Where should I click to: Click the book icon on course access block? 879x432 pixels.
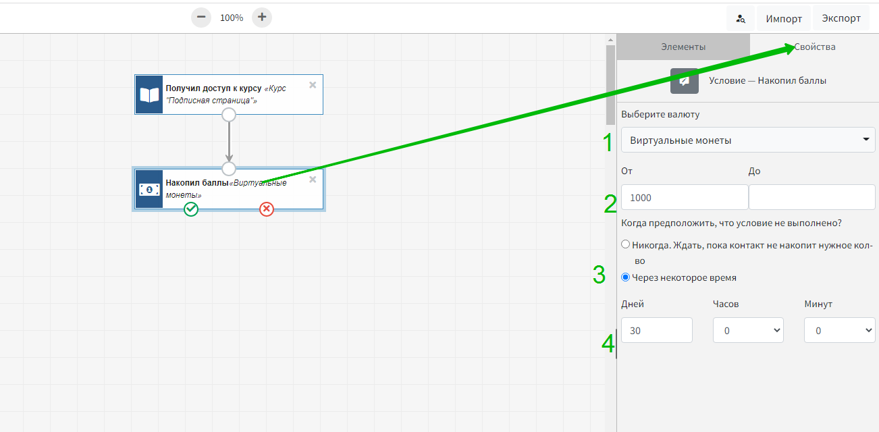pyautogui.click(x=149, y=94)
